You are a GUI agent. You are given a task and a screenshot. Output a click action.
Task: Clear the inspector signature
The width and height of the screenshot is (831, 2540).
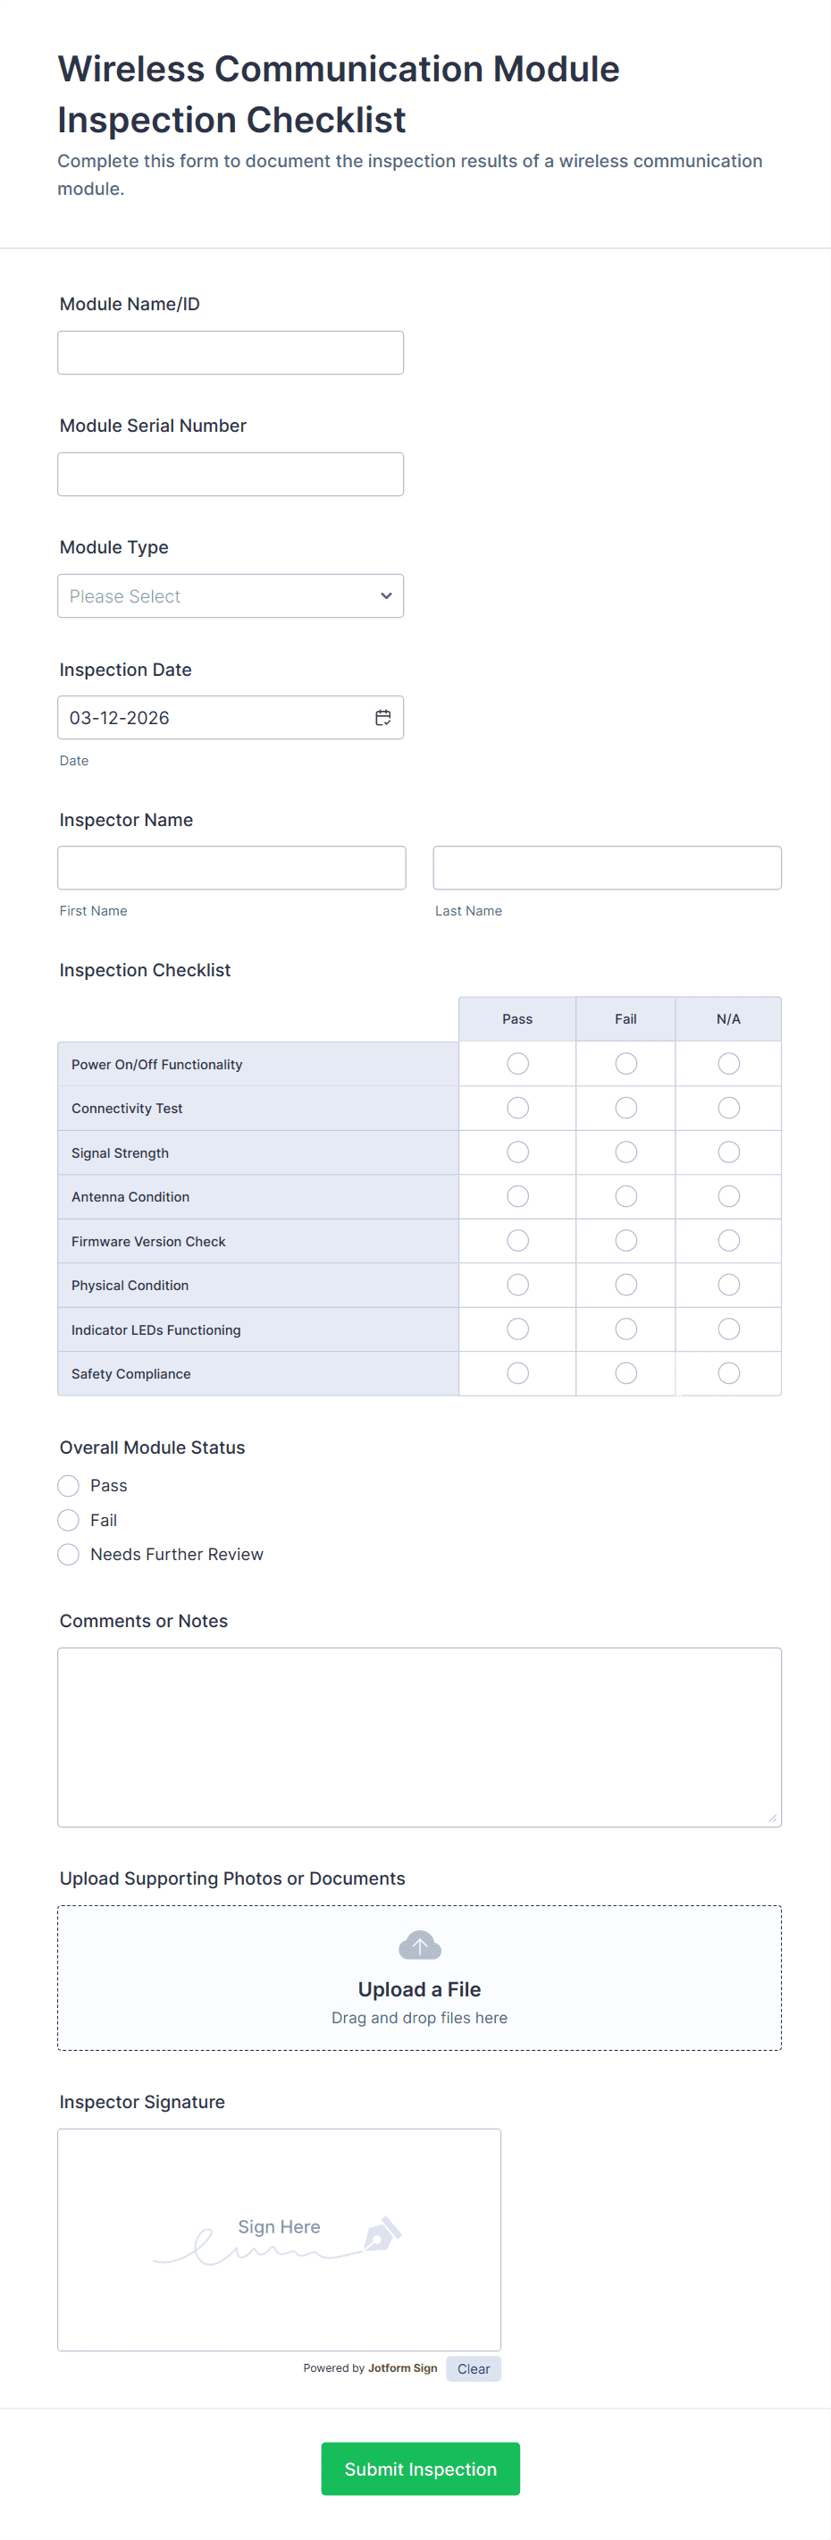point(474,2368)
